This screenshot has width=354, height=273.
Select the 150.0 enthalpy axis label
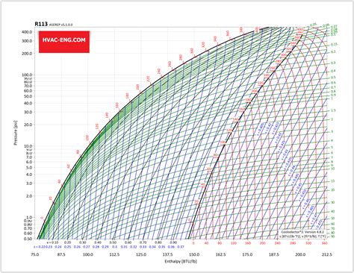[x=194, y=254]
